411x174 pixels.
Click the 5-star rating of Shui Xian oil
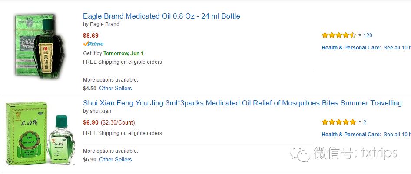(338, 122)
